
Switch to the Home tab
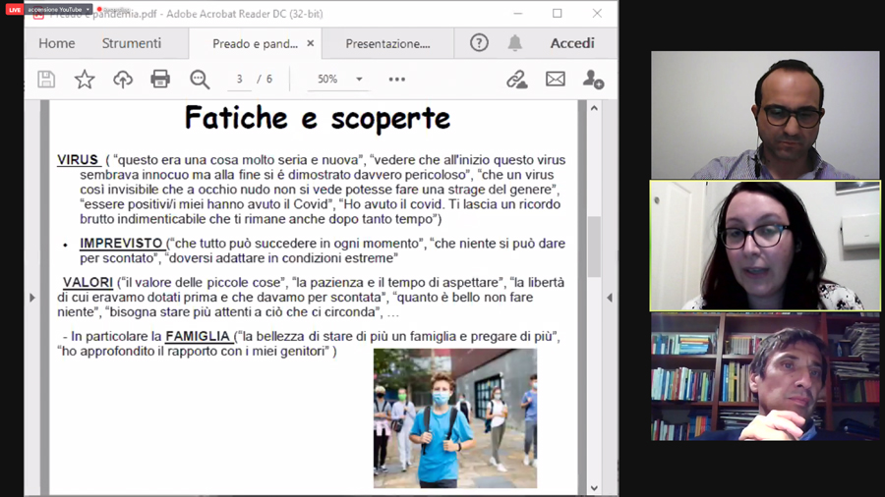(x=56, y=43)
